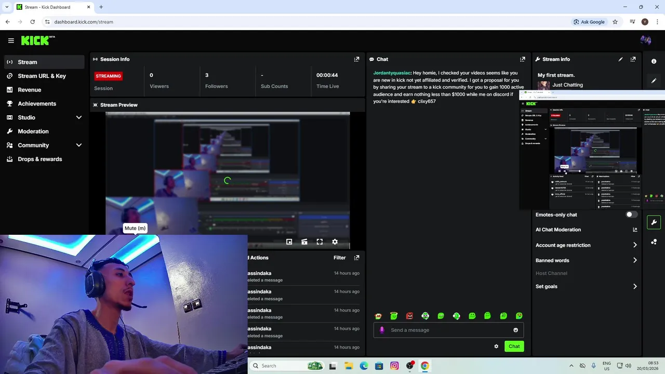Image resolution: width=665 pixels, height=374 pixels.
Task: Go back in browser history
Action: [7, 22]
